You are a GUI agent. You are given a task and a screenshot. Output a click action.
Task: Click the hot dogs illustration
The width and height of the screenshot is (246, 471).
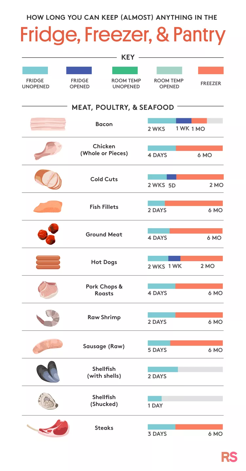pyautogui.click(x=48, y=262)
